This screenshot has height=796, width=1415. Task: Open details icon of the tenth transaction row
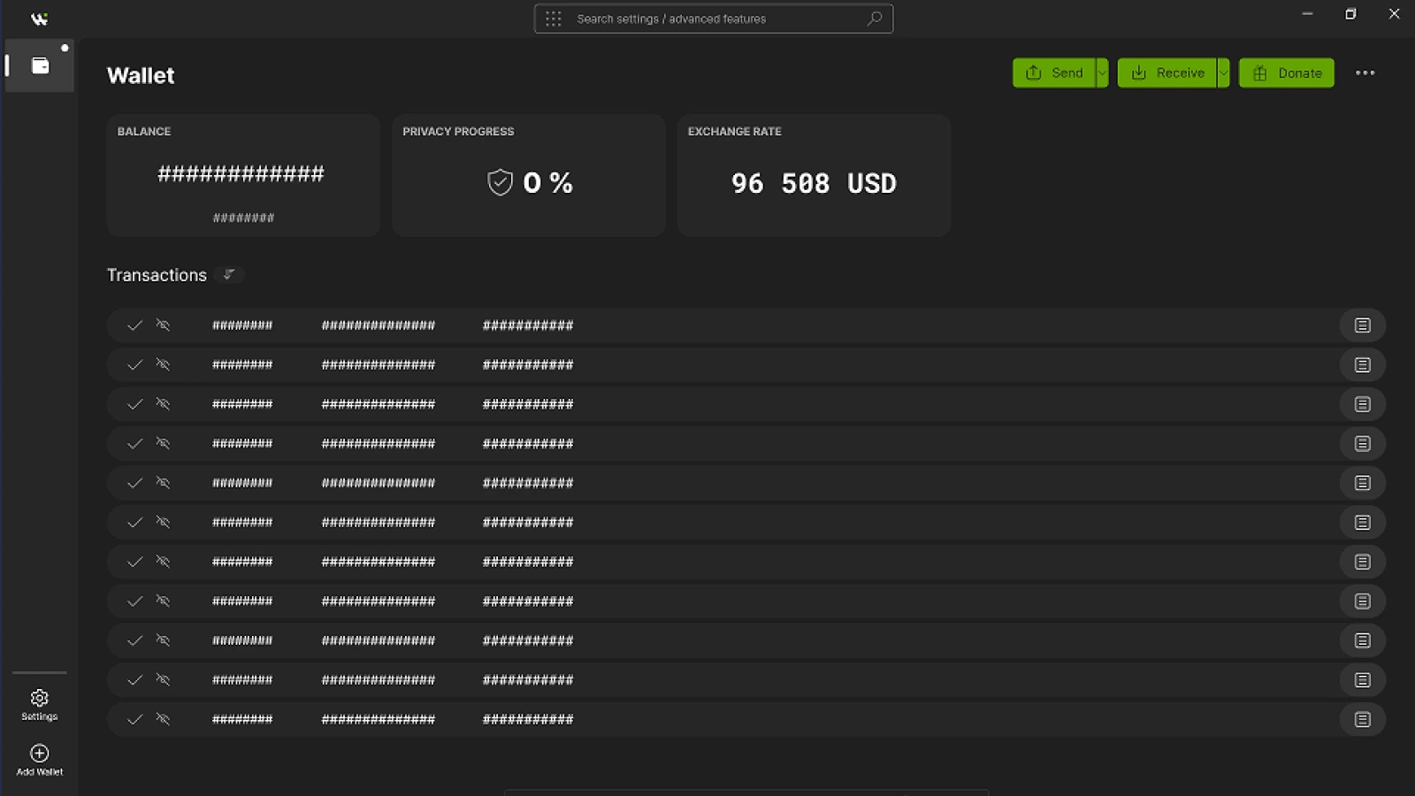(1363, 680)
